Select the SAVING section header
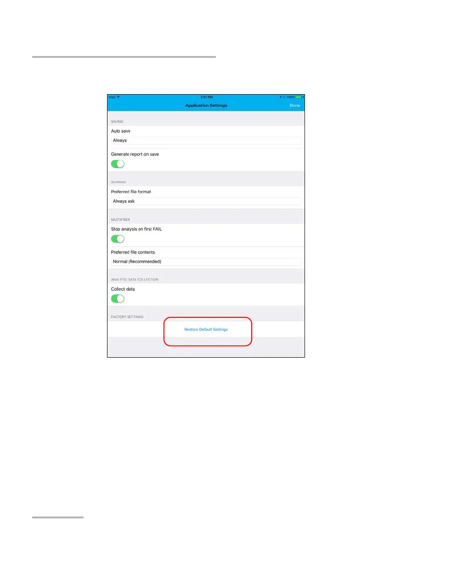This screenshot has width=463, height=562. 117,122
